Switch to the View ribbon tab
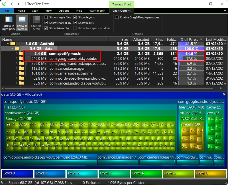228x185 pixels. click(x=48, y=11)
